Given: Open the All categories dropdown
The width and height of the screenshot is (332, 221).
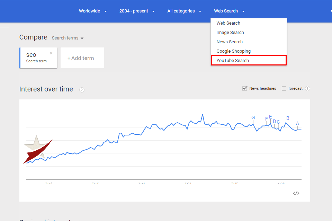Looking at the screenshot, I should (184, 11).
